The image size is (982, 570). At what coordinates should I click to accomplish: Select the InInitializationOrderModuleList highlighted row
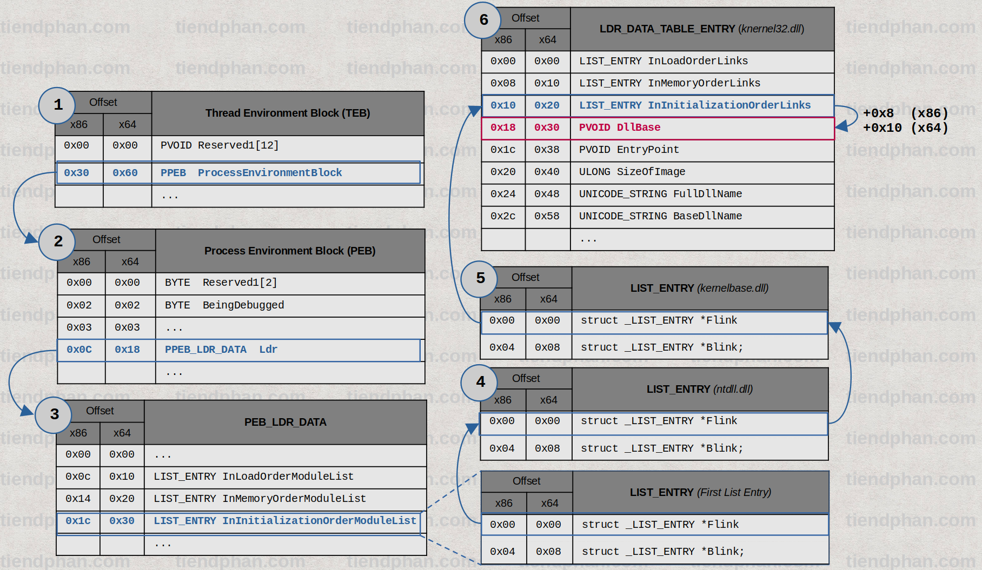(238, 520)
